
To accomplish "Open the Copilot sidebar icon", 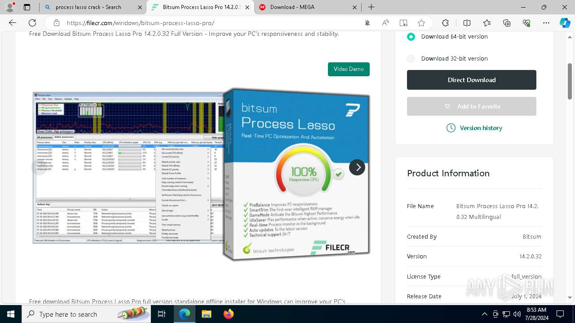I will pyautogui.click(x=565, y=23).
